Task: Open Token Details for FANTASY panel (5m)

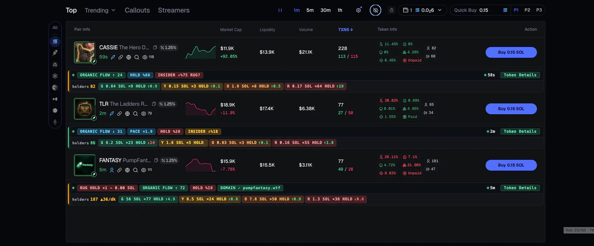Action: [x=520, y=188]
